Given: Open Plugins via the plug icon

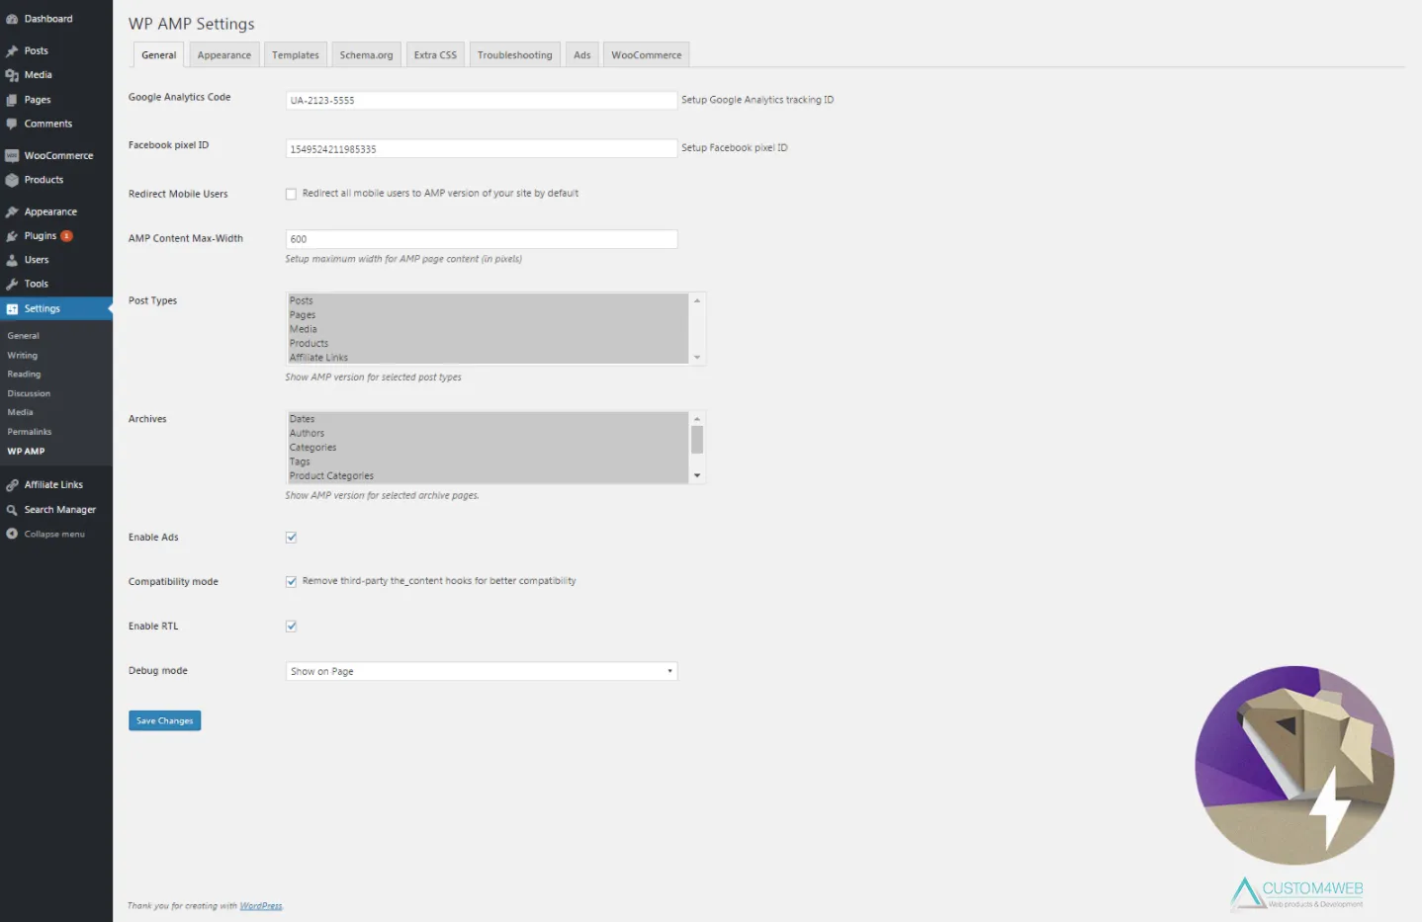Looking at the screenshot, I should (12, 236).
